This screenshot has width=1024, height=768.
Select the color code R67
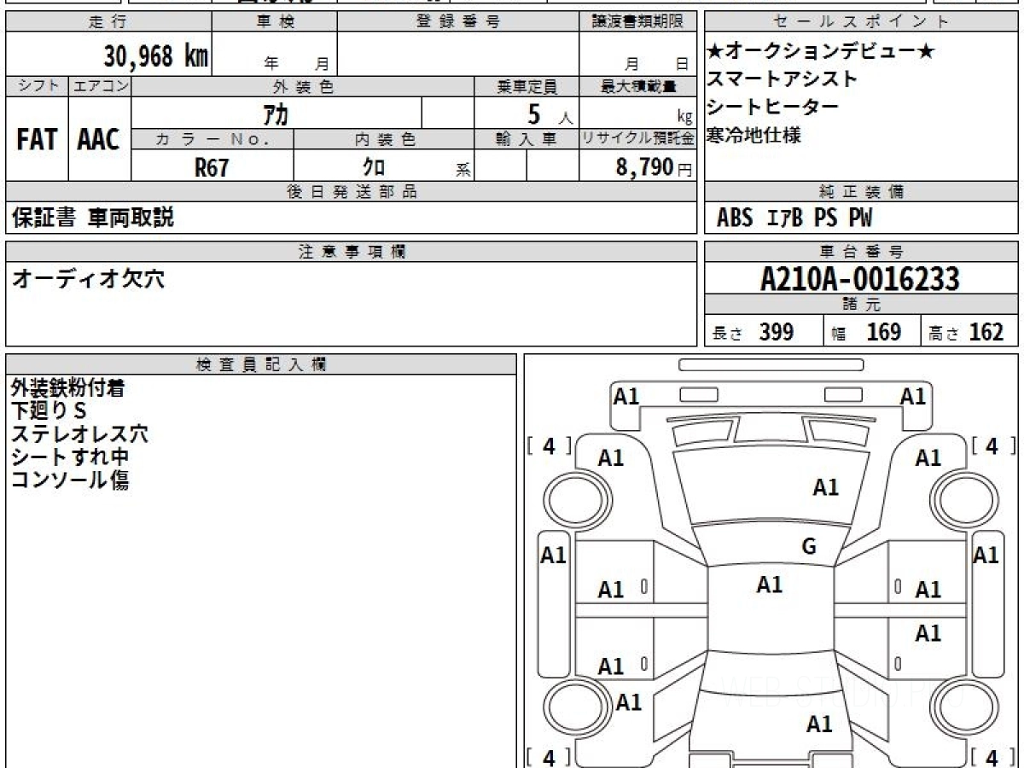pyautogui.click(x=212, y=167)
